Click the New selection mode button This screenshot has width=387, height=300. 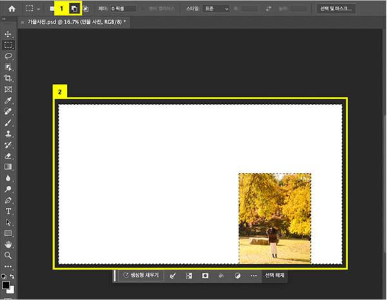pos(52,9)
